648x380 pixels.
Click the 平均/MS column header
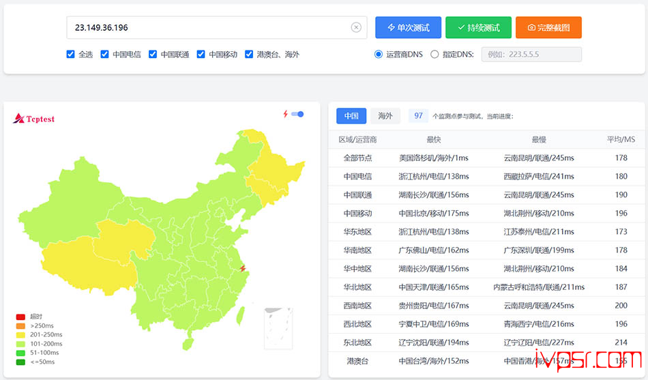[x=621, y=140]
